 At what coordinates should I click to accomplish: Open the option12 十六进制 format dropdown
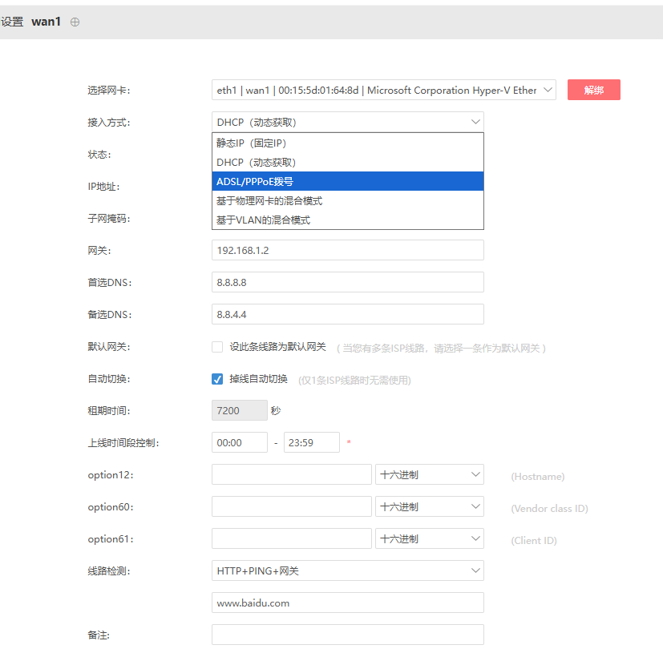coord(430,474)
